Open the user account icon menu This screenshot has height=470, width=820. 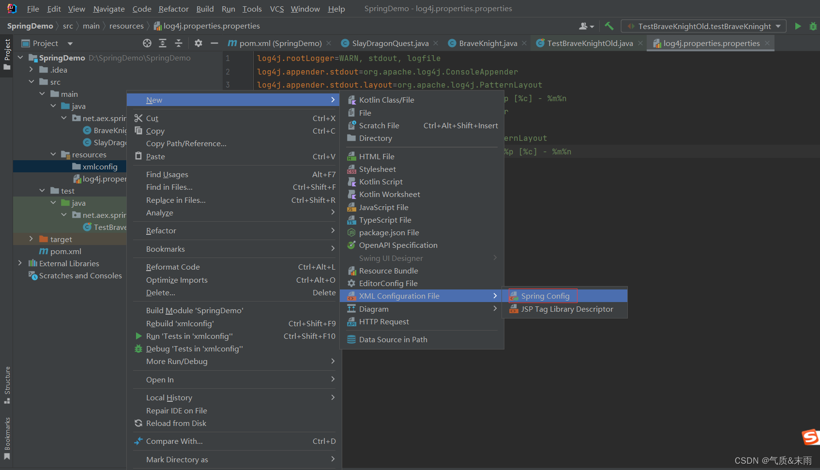click(586, 26)
